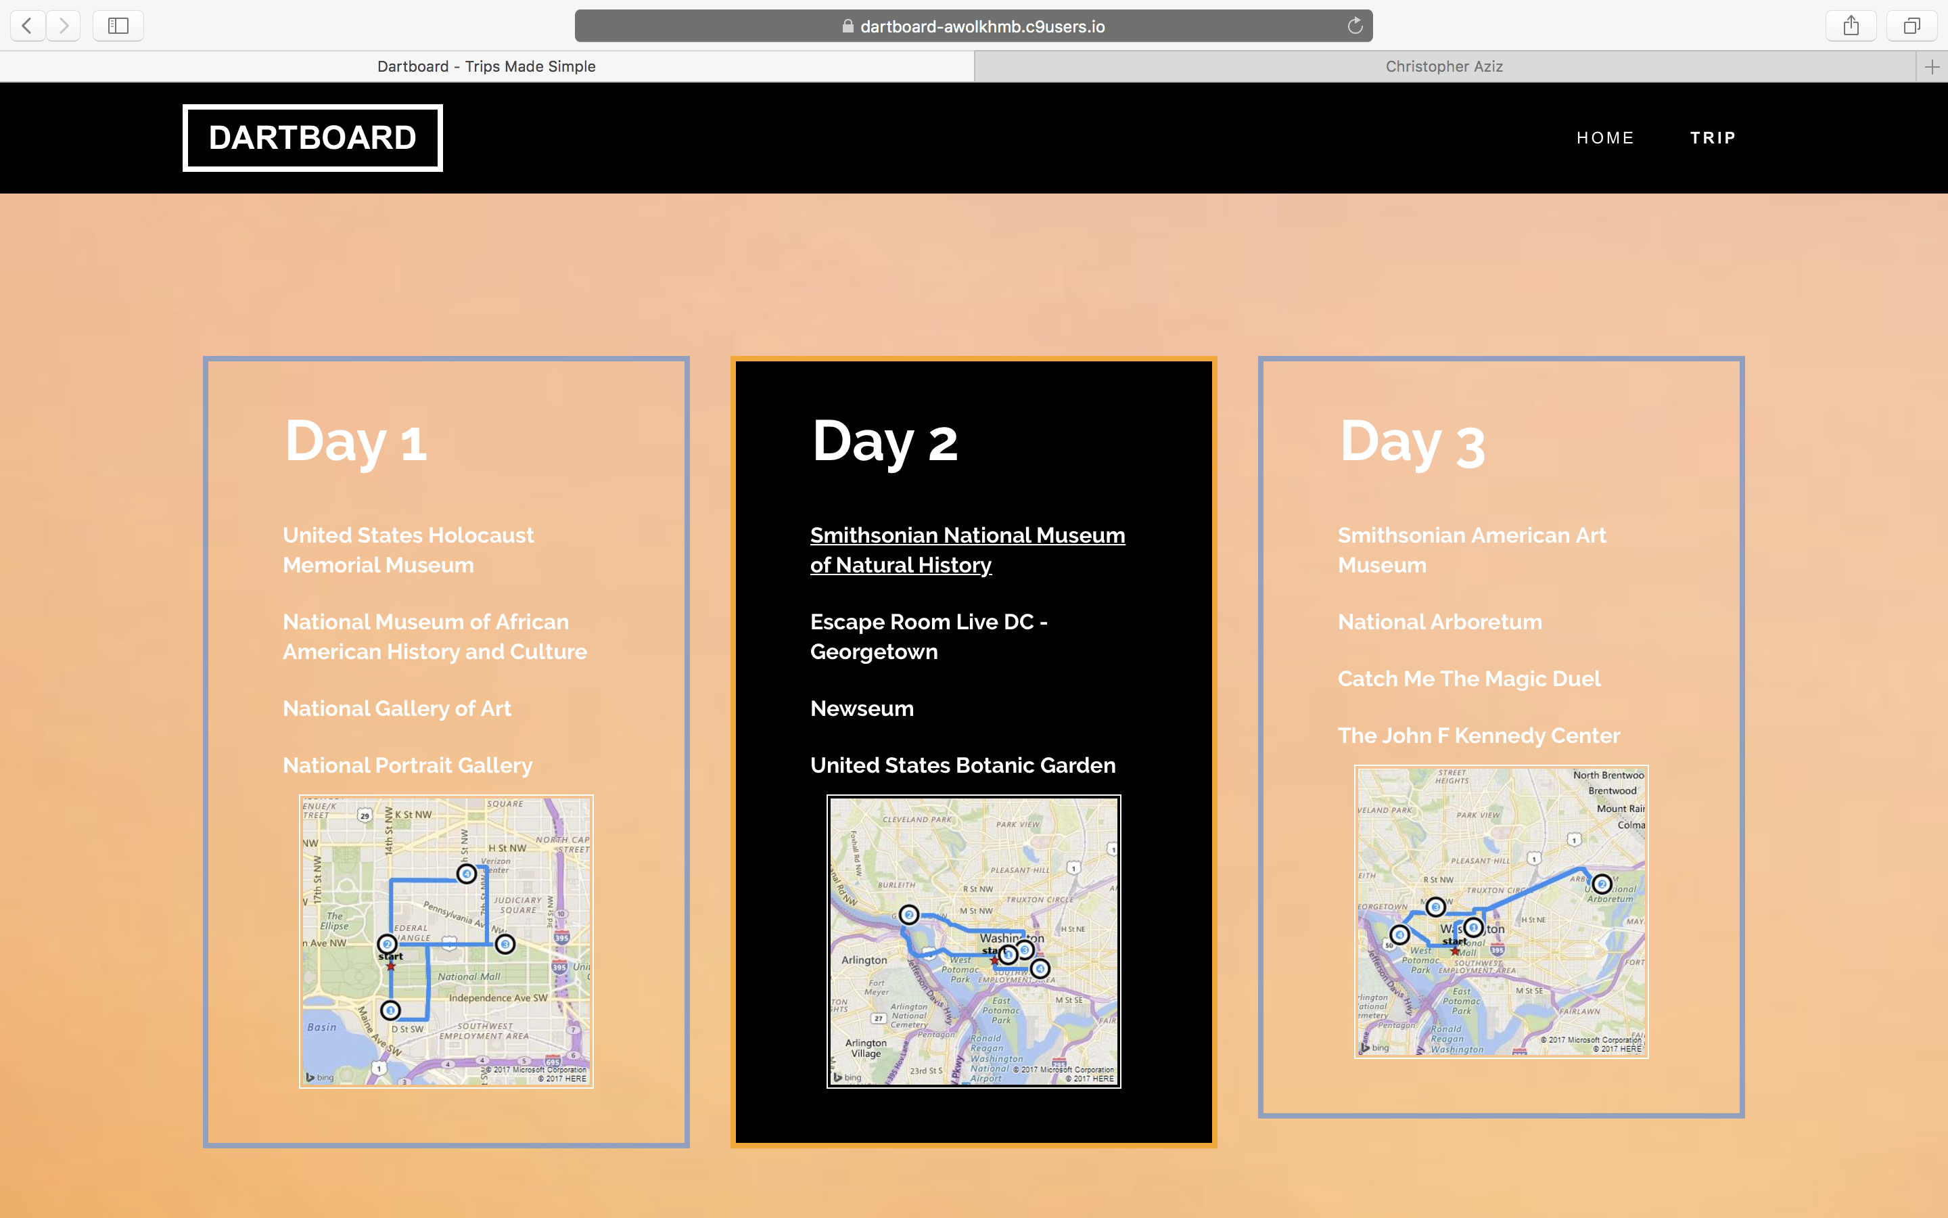The width and height of the screenshot is (1948, 1218).
Task: Click the DARTBOARD logo
Action: [x=312, y=138]
